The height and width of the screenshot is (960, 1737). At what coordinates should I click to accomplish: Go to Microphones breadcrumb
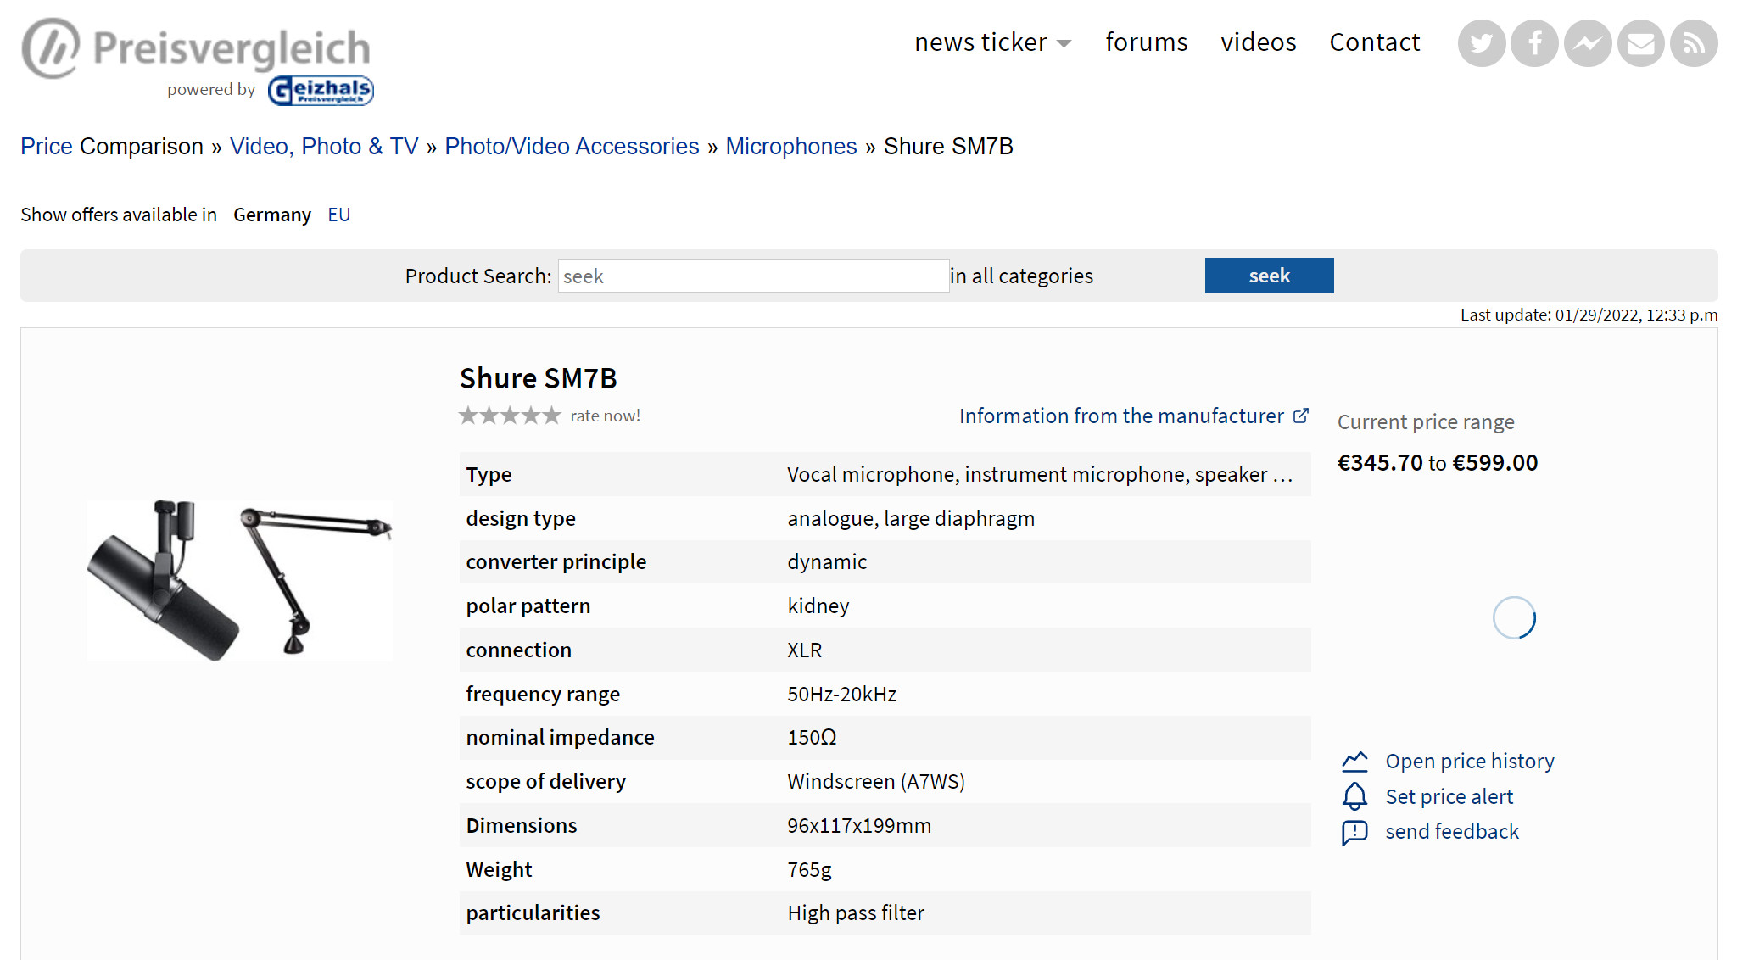point(790,147)
